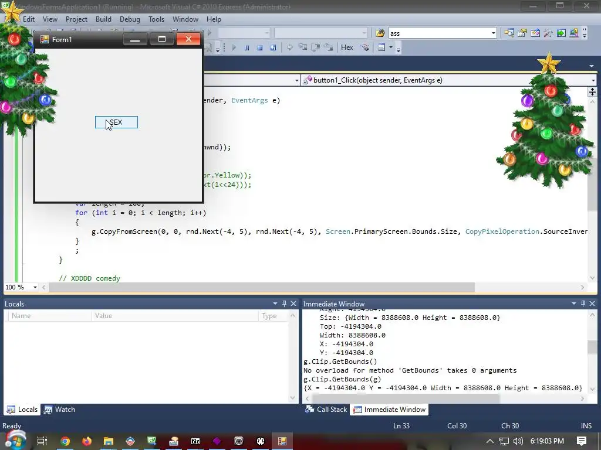
Task: Launch Google Chrome from the taskbar
Action: (x=65, y=441)
